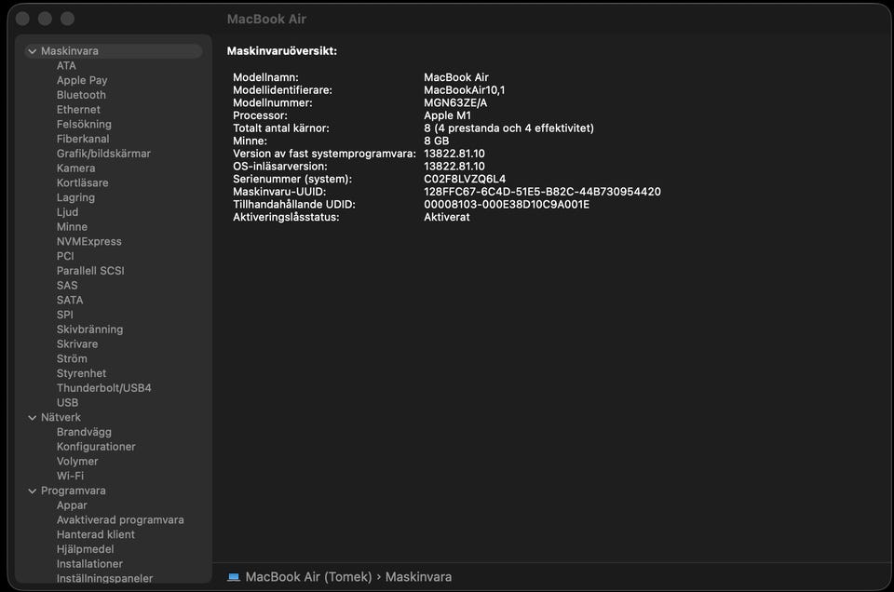Select Inställningspaneler in the sidebar
The width and height of the screenshot is (894, 592).
tap(104, 578)
